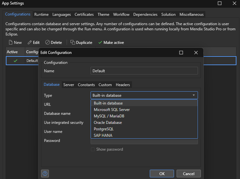The image size is (240, 179).
Task: Click the New configuration toolbar button
Action: [15, 43]
